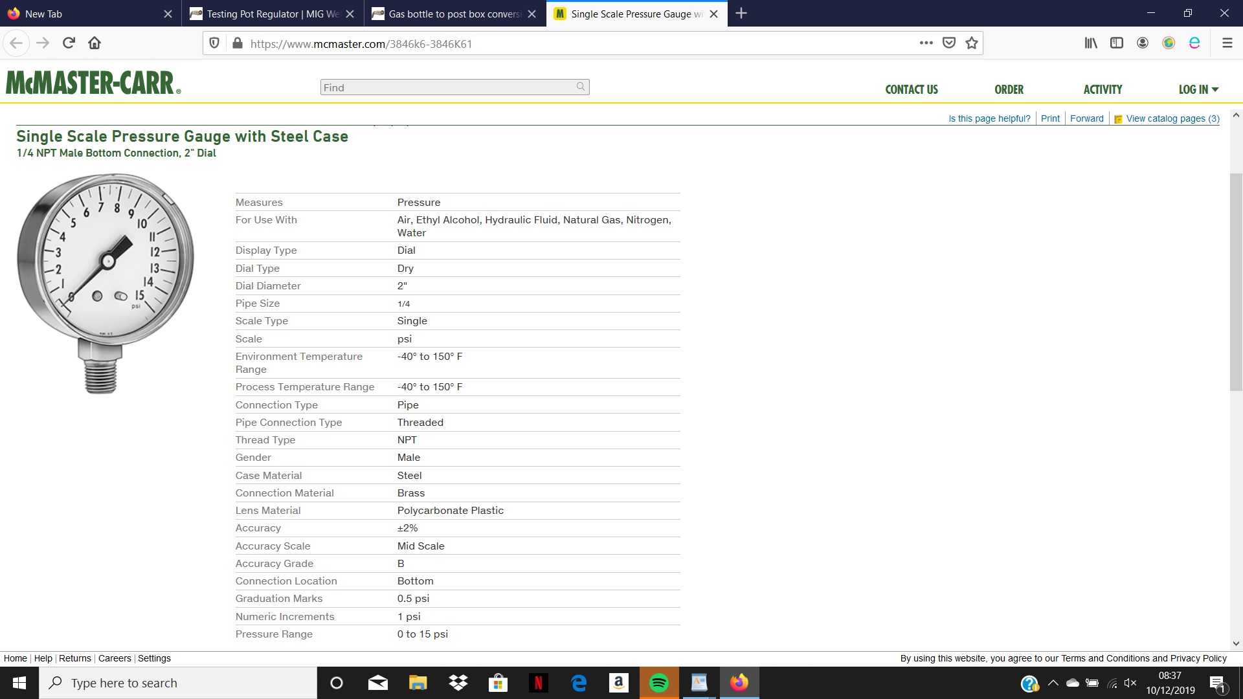Click the McMaster-Carr logo
Image resolution: width=1243 pixels, height=699 pixels.
point(93,83)
